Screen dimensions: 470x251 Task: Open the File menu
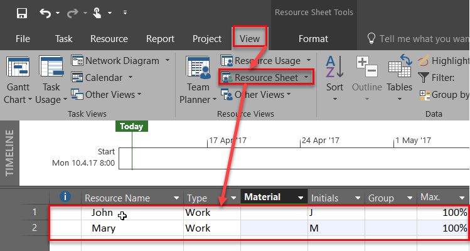23,38
